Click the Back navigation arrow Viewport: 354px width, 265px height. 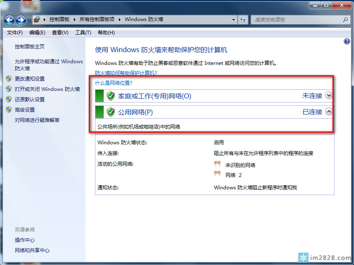point(9,19)
